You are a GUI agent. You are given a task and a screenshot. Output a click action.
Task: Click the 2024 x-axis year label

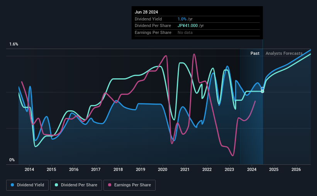coord(252,169)
